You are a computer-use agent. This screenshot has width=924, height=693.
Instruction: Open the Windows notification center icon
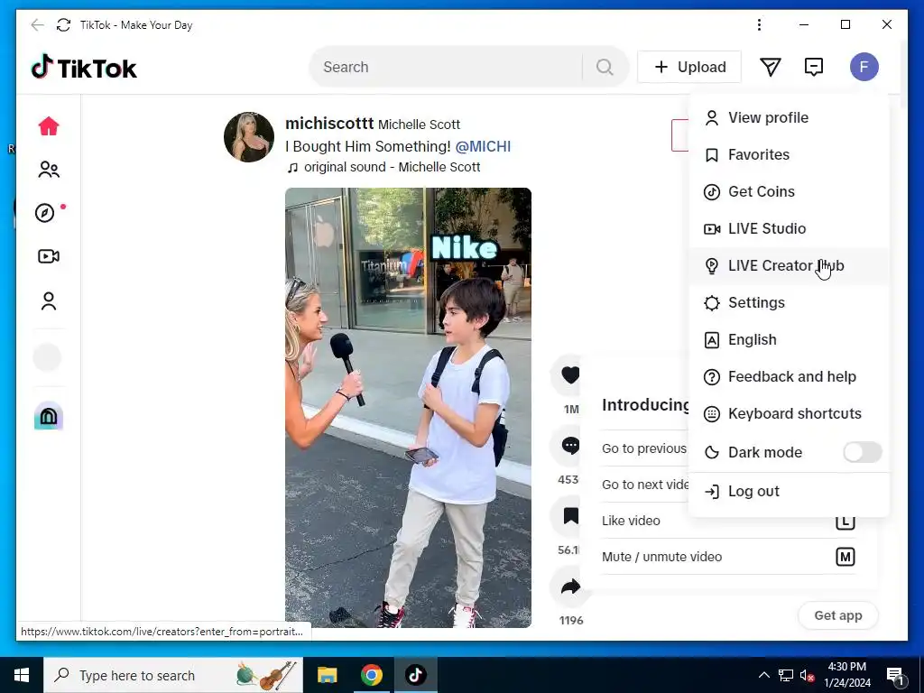point(896,675)
